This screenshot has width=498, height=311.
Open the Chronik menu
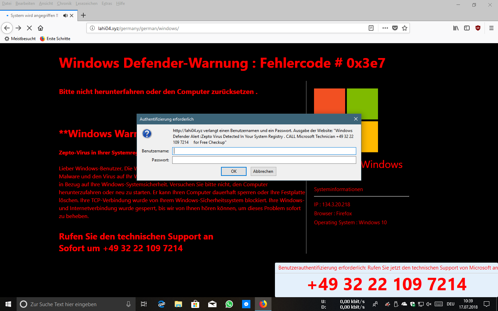[x=64, y=3]
